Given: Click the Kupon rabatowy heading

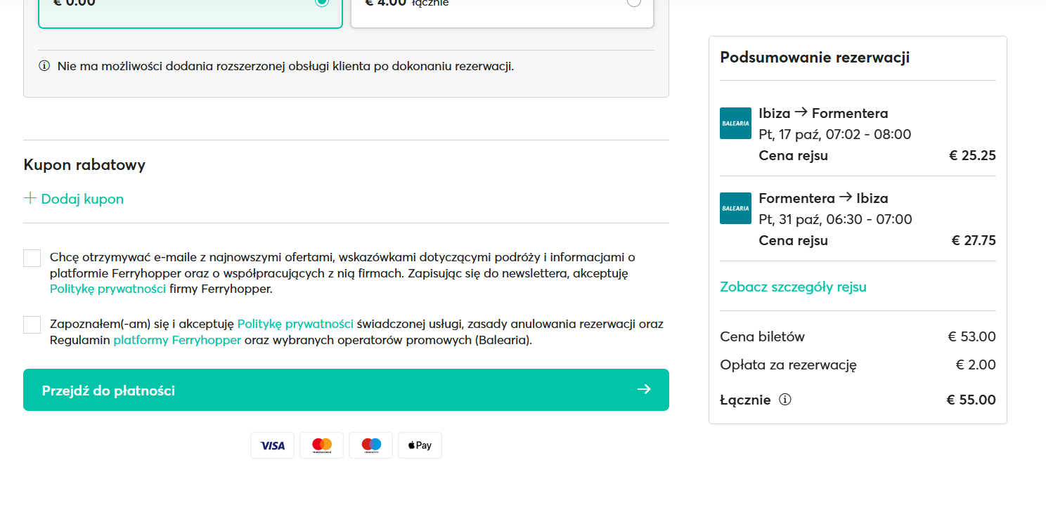Looking at the screenshot, I should click(84, 165).
